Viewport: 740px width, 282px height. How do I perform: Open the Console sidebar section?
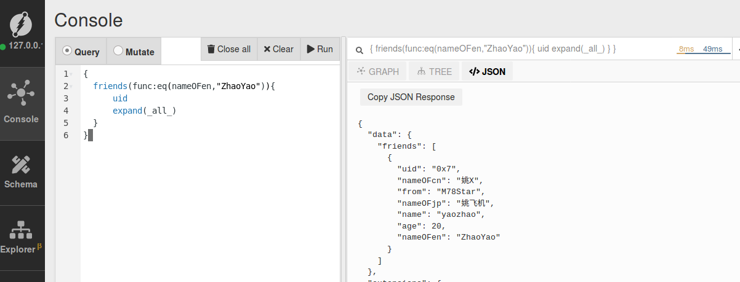tap(22, 103)
